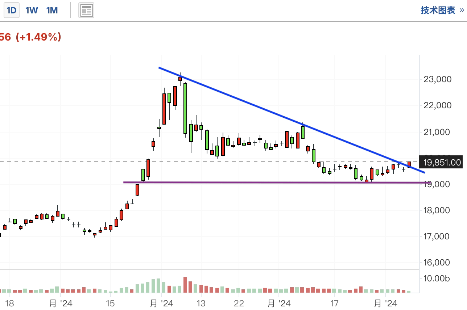Click the date label 17 on axis
The width and height of the screenshot is (467, 310).
coord(334,303)
